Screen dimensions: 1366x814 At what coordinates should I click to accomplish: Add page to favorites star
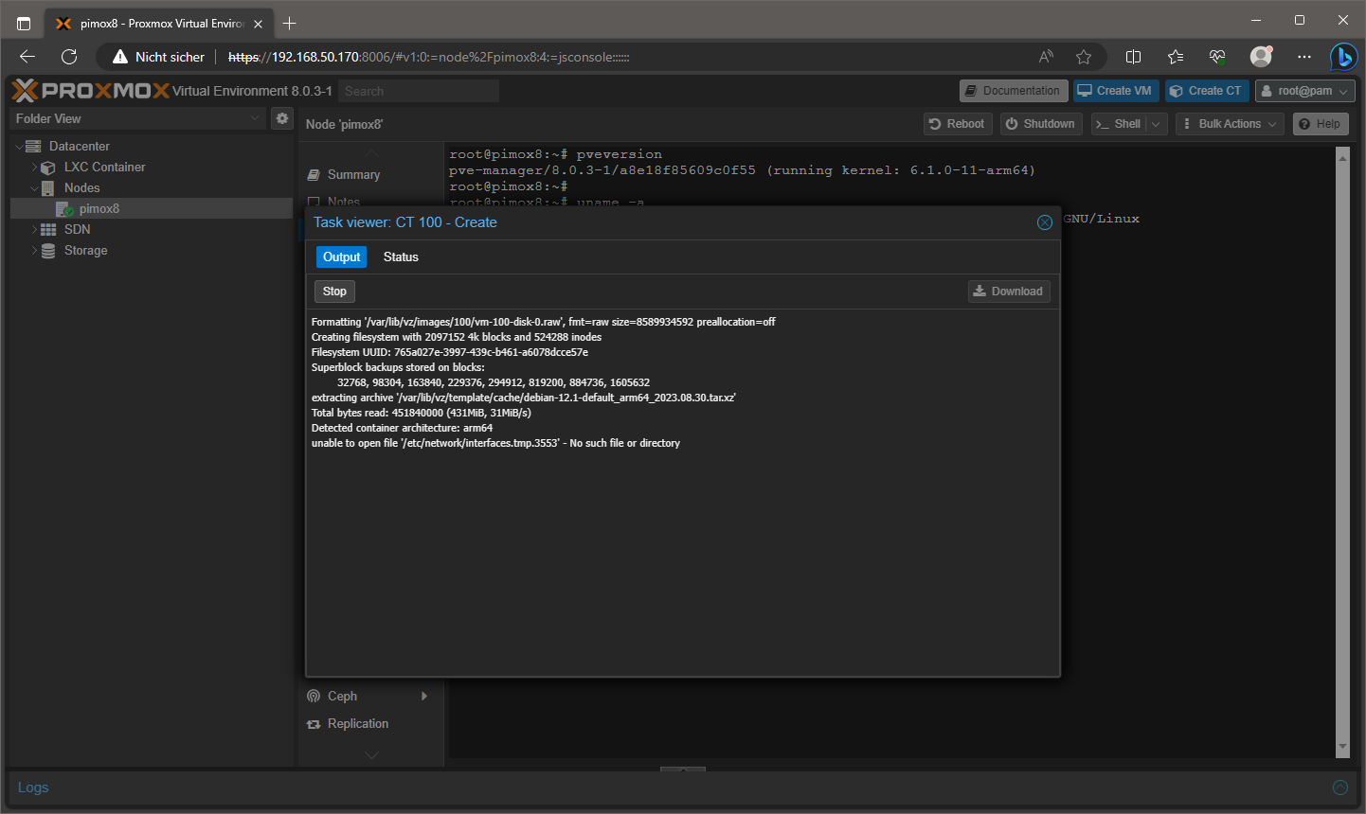(1084, 57)
